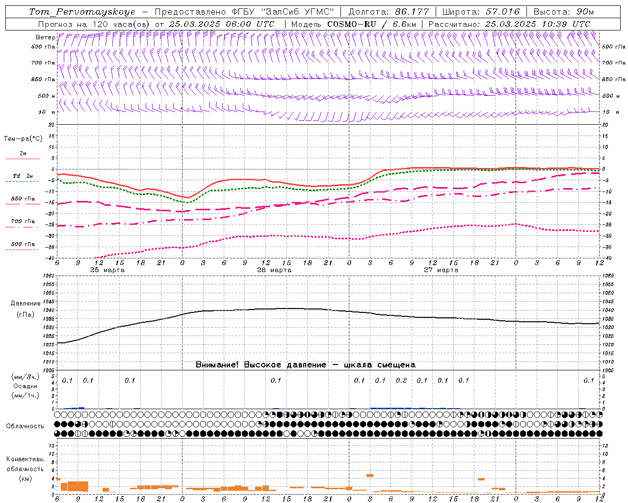
Task: Click the Тем-ра(°C) axis label
Action: click(23, 139)
